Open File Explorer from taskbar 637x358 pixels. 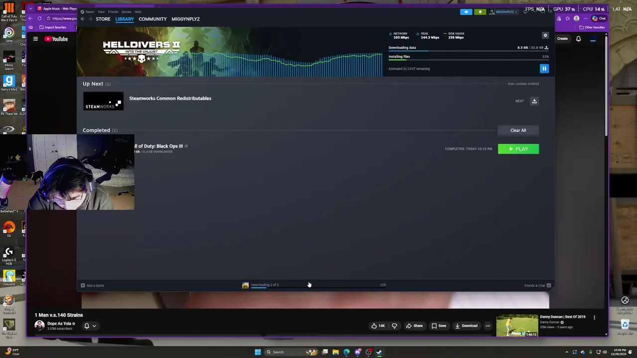(336, 352)
